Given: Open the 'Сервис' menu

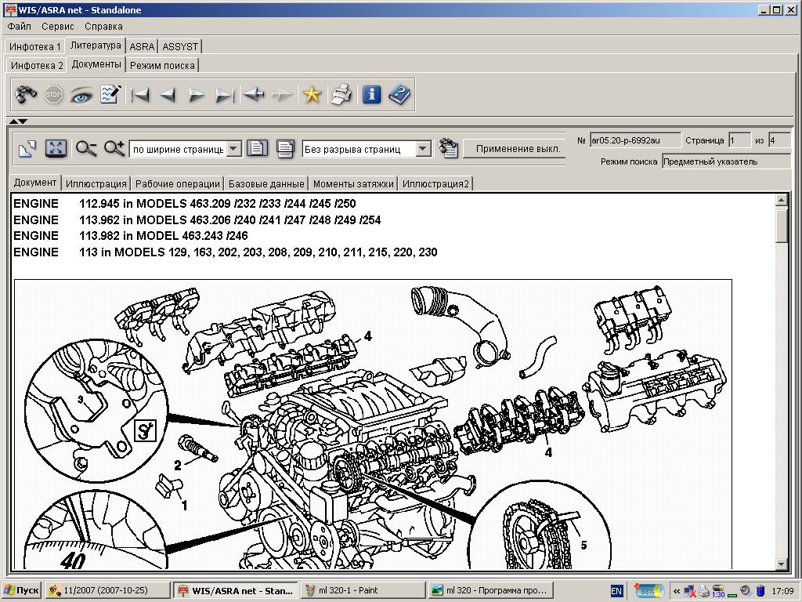Looking at the screenshot, I should (58, 26).
